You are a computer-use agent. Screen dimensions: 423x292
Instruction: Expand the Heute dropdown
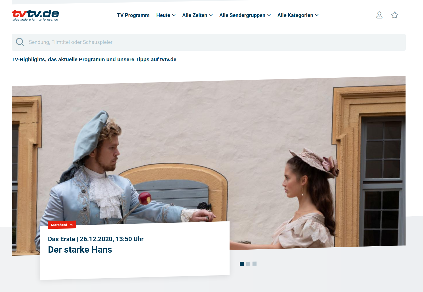click(x=166, y=15)
